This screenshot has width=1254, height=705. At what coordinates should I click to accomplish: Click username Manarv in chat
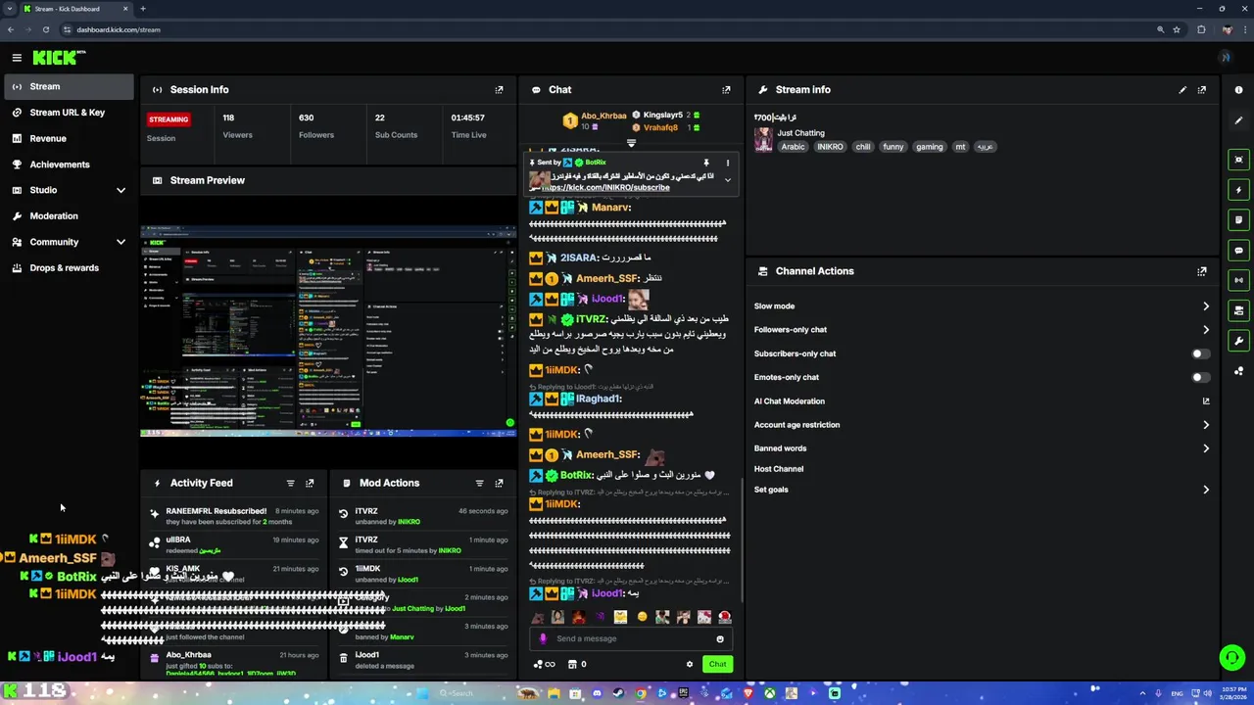(x=609, y=208)
